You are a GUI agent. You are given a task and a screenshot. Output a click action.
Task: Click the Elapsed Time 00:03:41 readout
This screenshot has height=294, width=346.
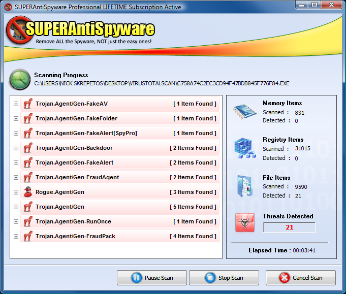[x=282, y=250]
